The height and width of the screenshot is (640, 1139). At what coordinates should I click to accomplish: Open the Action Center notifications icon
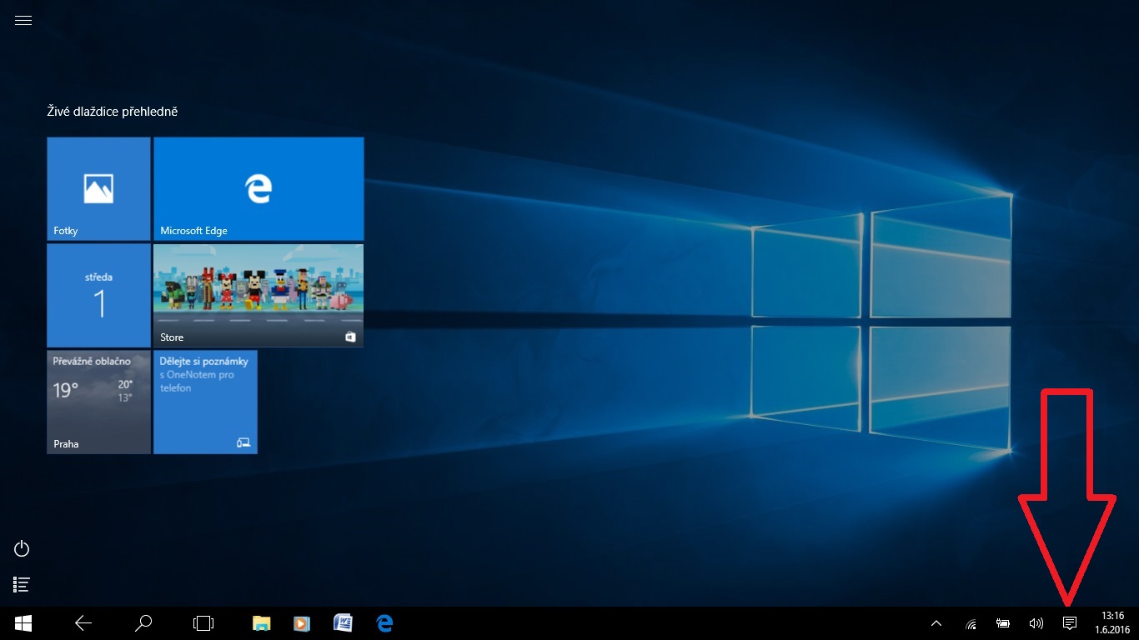tap(1070, 622)
